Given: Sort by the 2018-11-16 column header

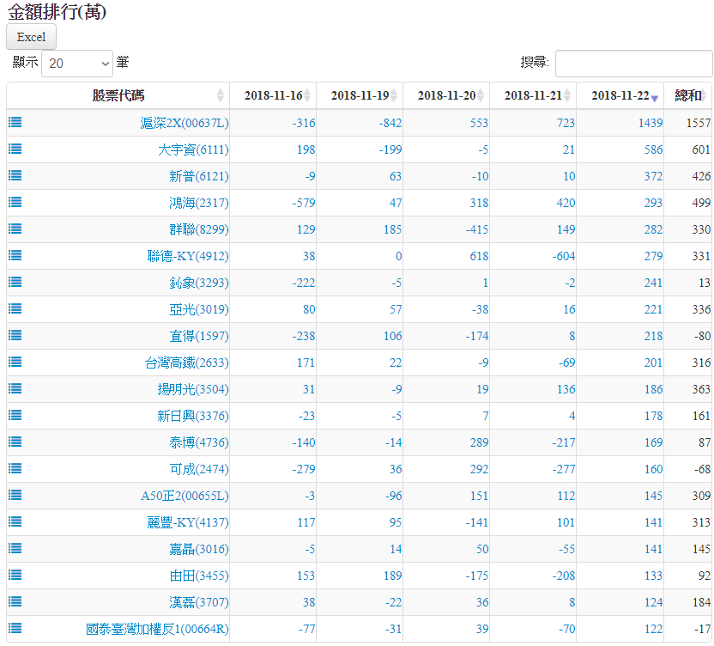Looking at the screenshot, I should pyautogui.click(x=272, y=95).
